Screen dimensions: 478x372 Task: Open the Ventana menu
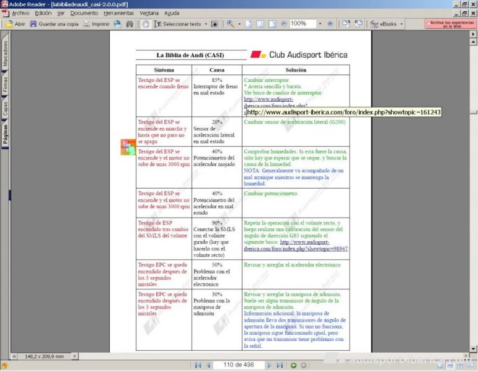[x=149, y=13]
